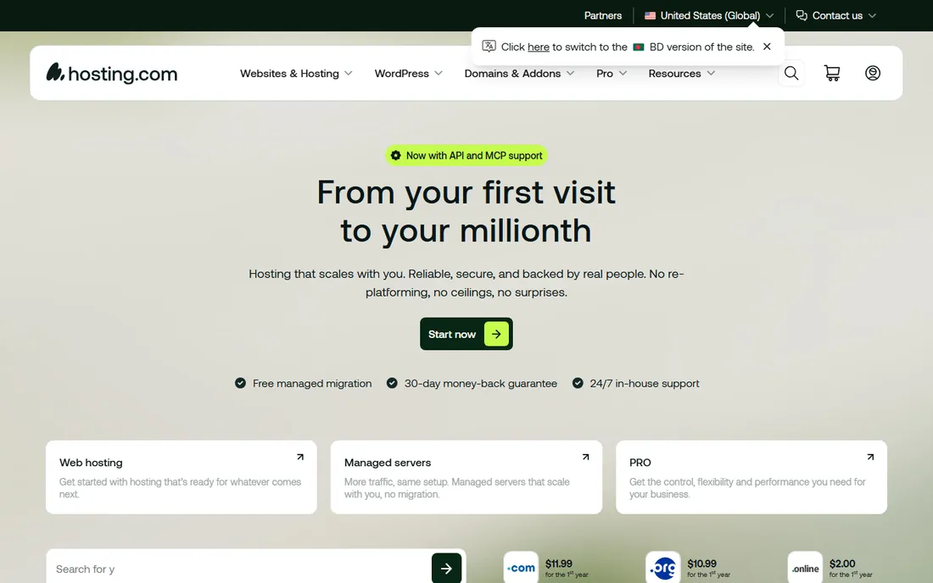Expand Resources menu

[x=681, y=73]
